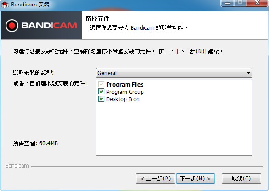Click the 所需空間 60.4MB label
269x191 pixels.
pos(35,143)
